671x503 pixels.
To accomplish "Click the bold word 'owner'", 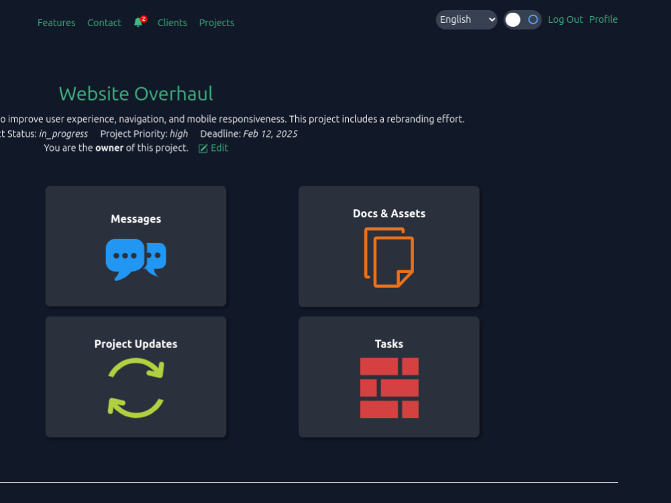I will pyautogui.click(x=109, y=148).
